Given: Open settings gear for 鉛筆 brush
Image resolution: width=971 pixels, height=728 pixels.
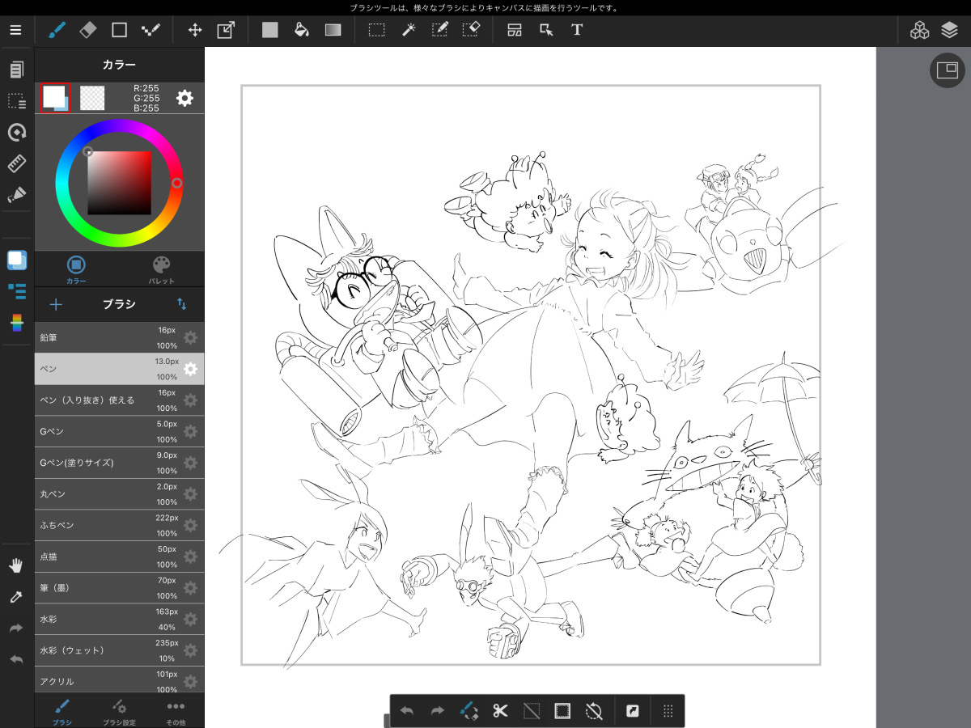Looking at the screenshot, I should tap(190, 337).
